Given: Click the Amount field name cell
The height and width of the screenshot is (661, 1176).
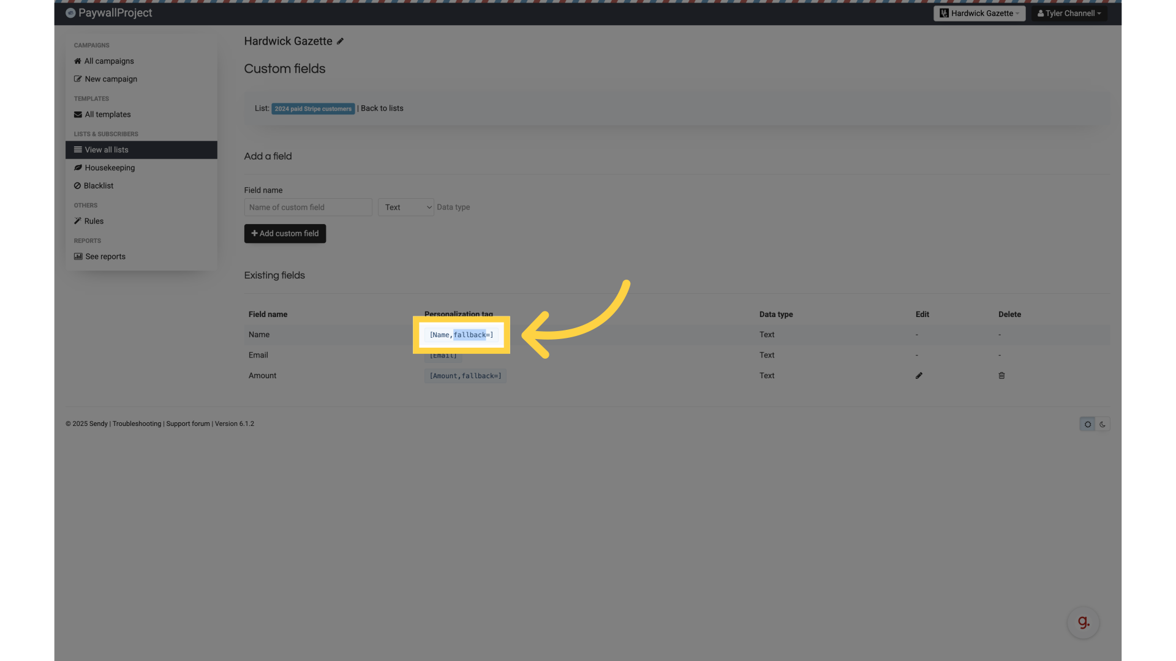Looking at the screenshot, I should (262, 376).
